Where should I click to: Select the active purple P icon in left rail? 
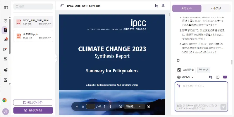coord(5,30)
